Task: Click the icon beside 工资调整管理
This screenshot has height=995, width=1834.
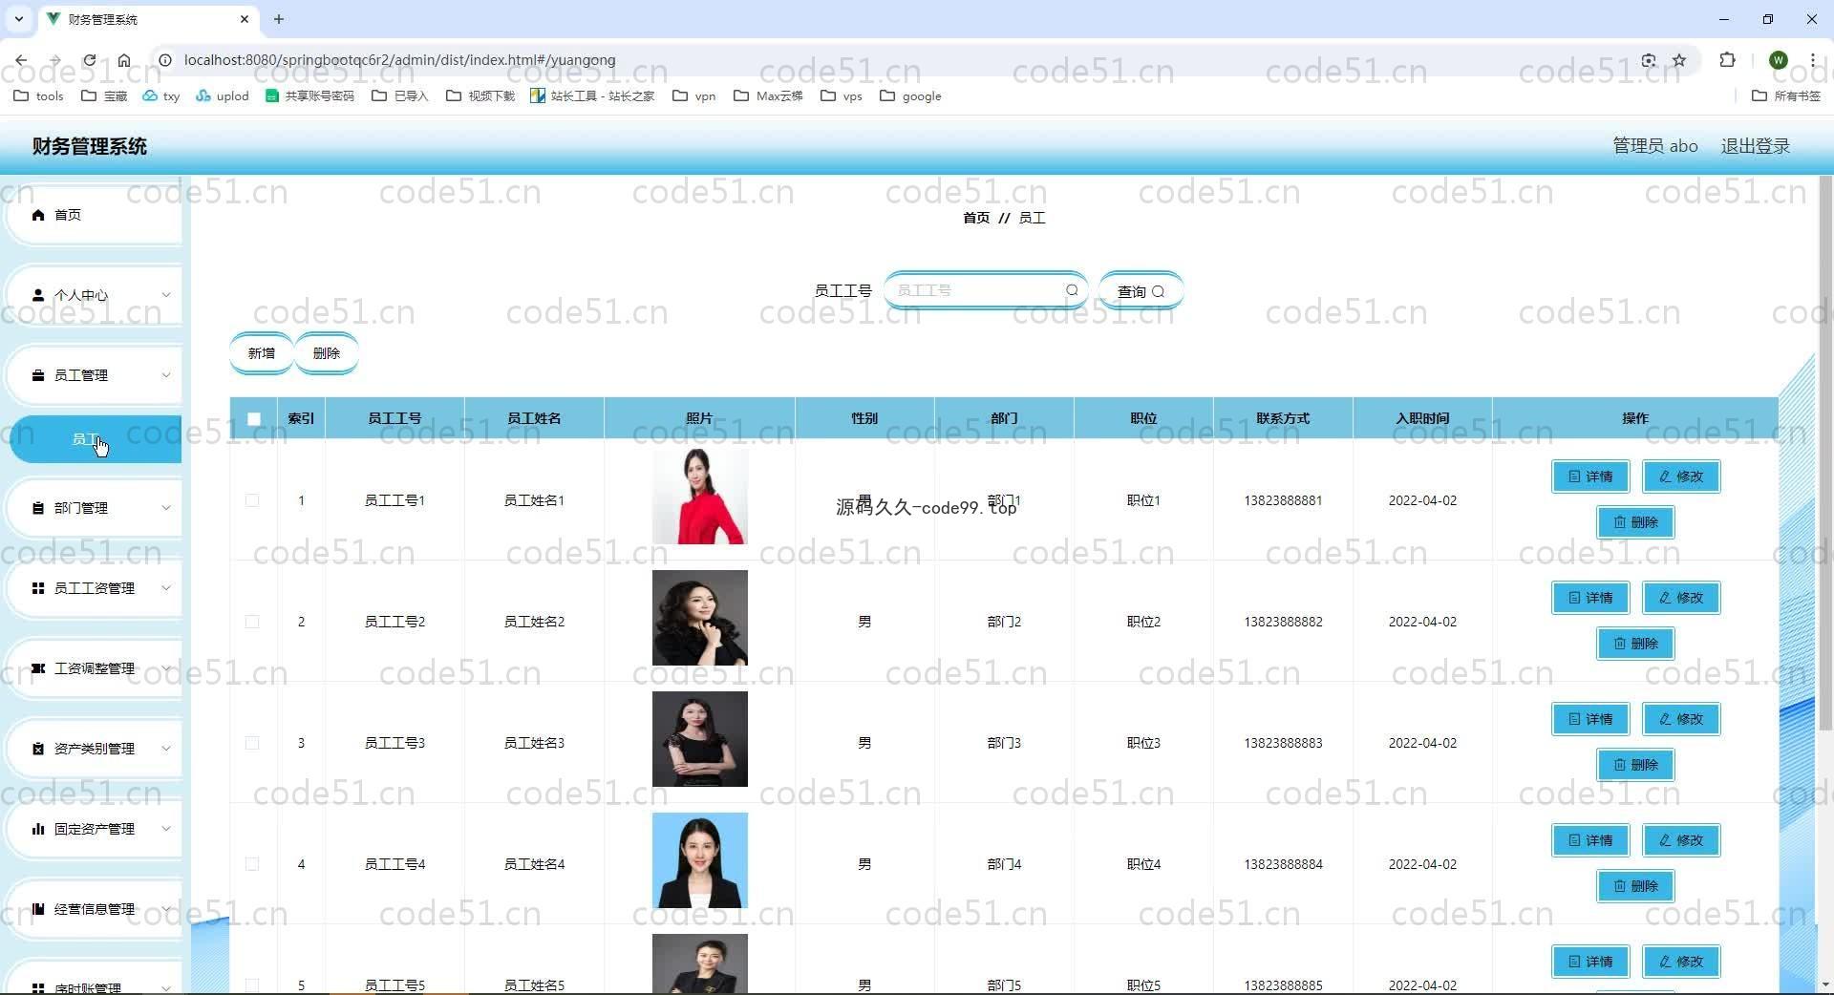Action: pyautogui.click(x=38, y=668)
